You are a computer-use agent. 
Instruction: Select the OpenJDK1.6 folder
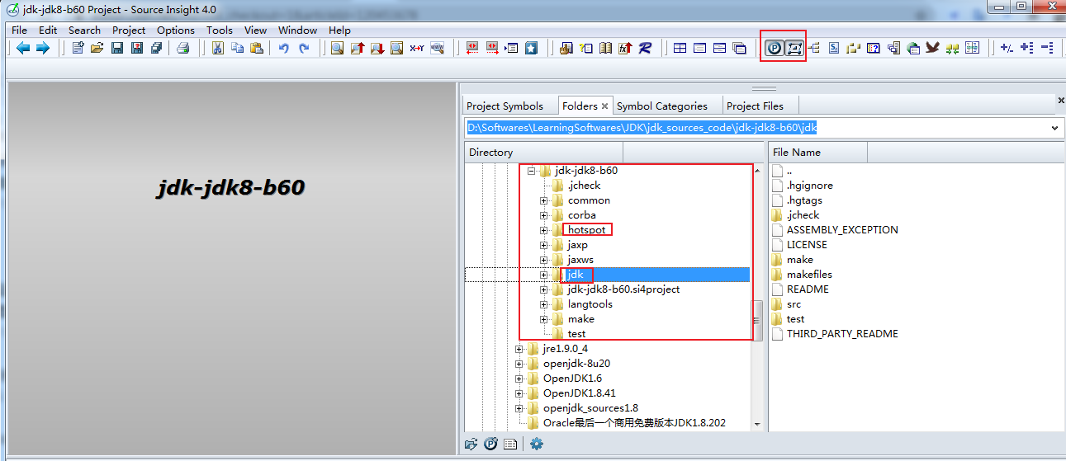pos(572,379)
